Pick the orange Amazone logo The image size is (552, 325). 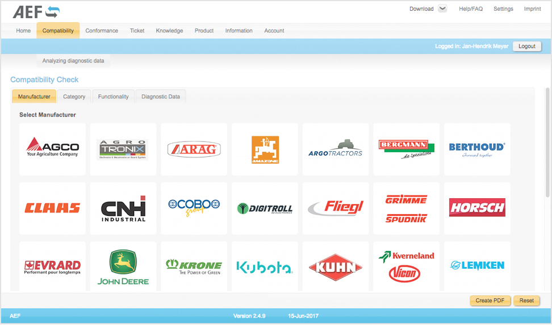[265, 149]
